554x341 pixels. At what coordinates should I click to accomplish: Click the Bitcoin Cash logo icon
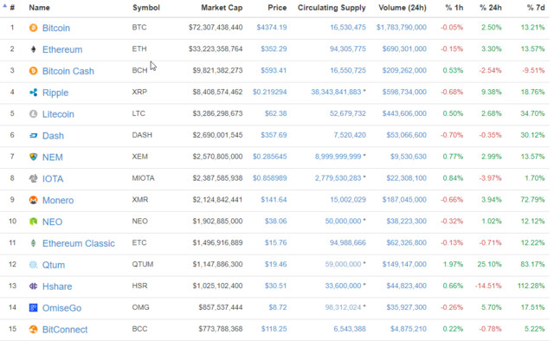click(33, 71)
